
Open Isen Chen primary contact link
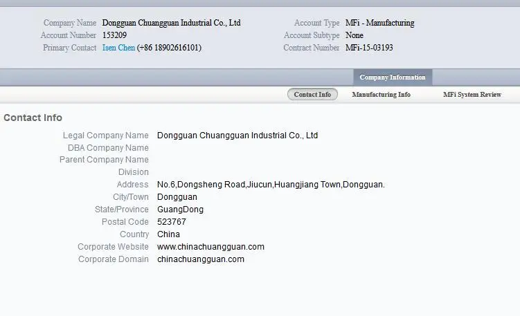coord(118,48)
